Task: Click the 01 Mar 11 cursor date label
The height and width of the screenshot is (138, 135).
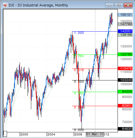Action: (x=95, y=134)
